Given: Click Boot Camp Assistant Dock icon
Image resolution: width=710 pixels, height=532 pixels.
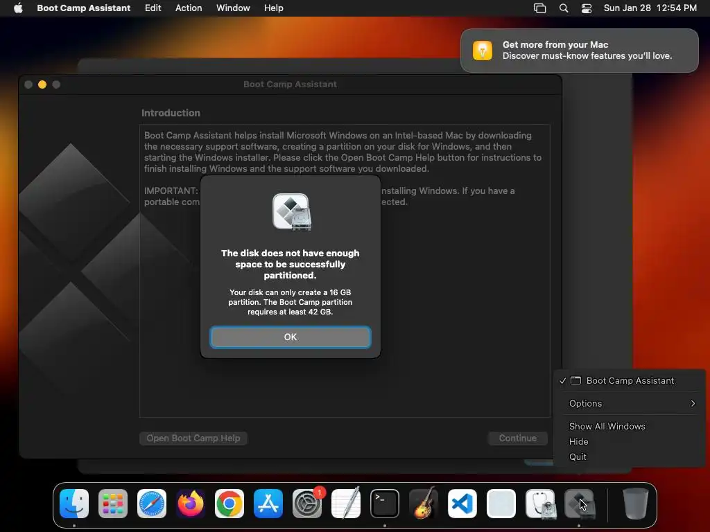Looking at the screenshot, I should click(x=579, y=504).
